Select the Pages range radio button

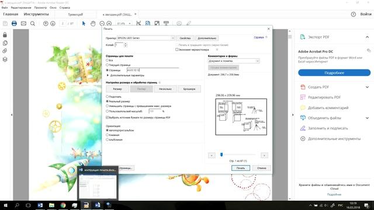click(x=107, y=70)
